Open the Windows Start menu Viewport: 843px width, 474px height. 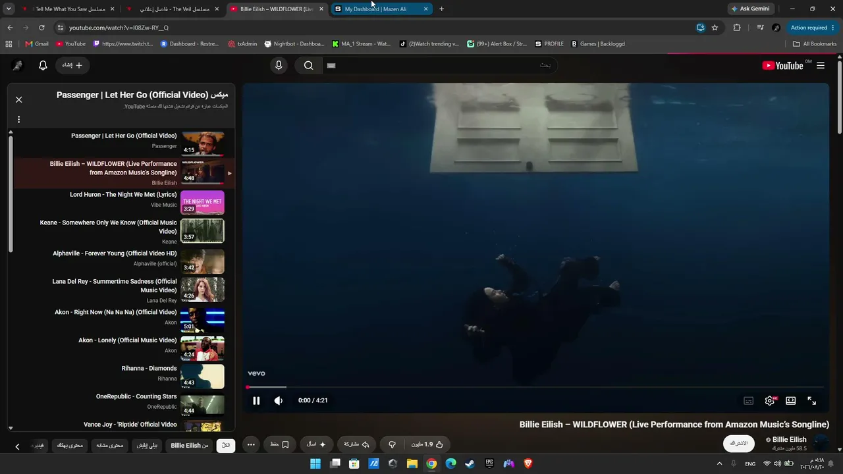coord(315,463)
